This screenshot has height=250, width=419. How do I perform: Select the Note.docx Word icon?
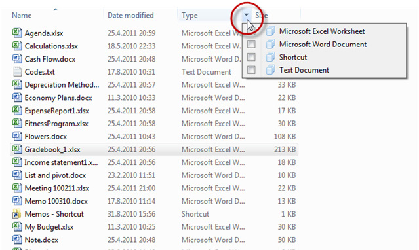(17, 240)
